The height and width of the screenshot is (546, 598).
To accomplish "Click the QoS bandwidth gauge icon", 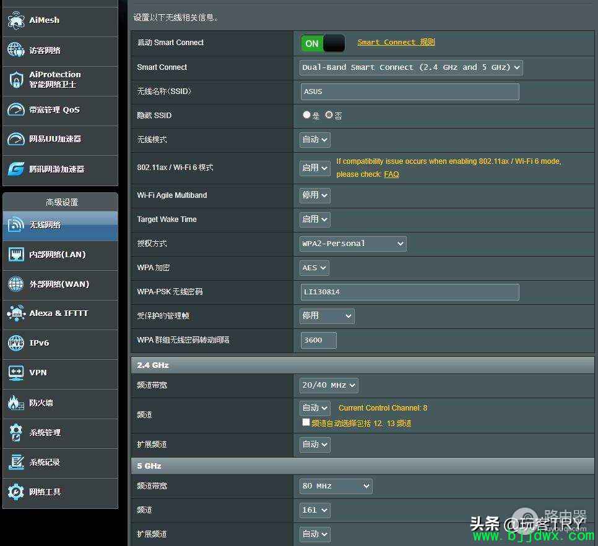I will pyautogui.click(x=16, y=109).
